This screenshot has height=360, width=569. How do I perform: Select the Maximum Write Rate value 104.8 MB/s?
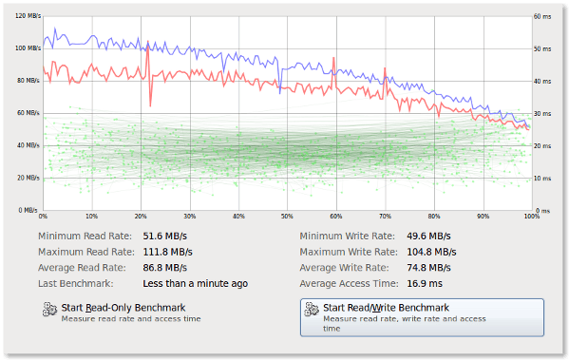(431, 252)
